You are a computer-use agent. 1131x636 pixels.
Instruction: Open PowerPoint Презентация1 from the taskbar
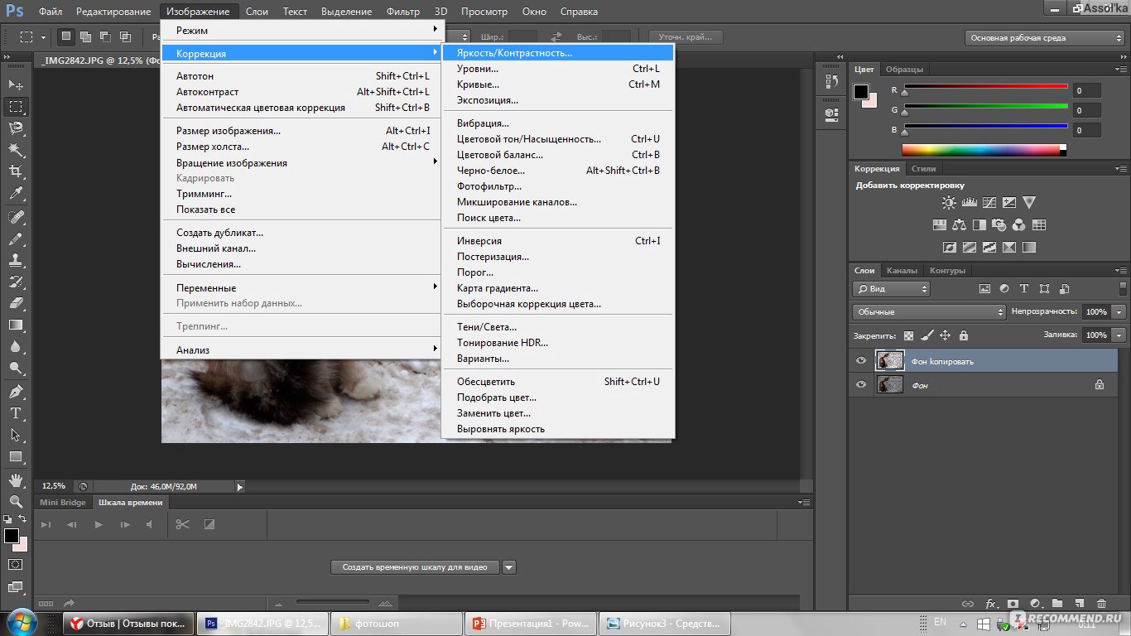[x=530, y=624]
